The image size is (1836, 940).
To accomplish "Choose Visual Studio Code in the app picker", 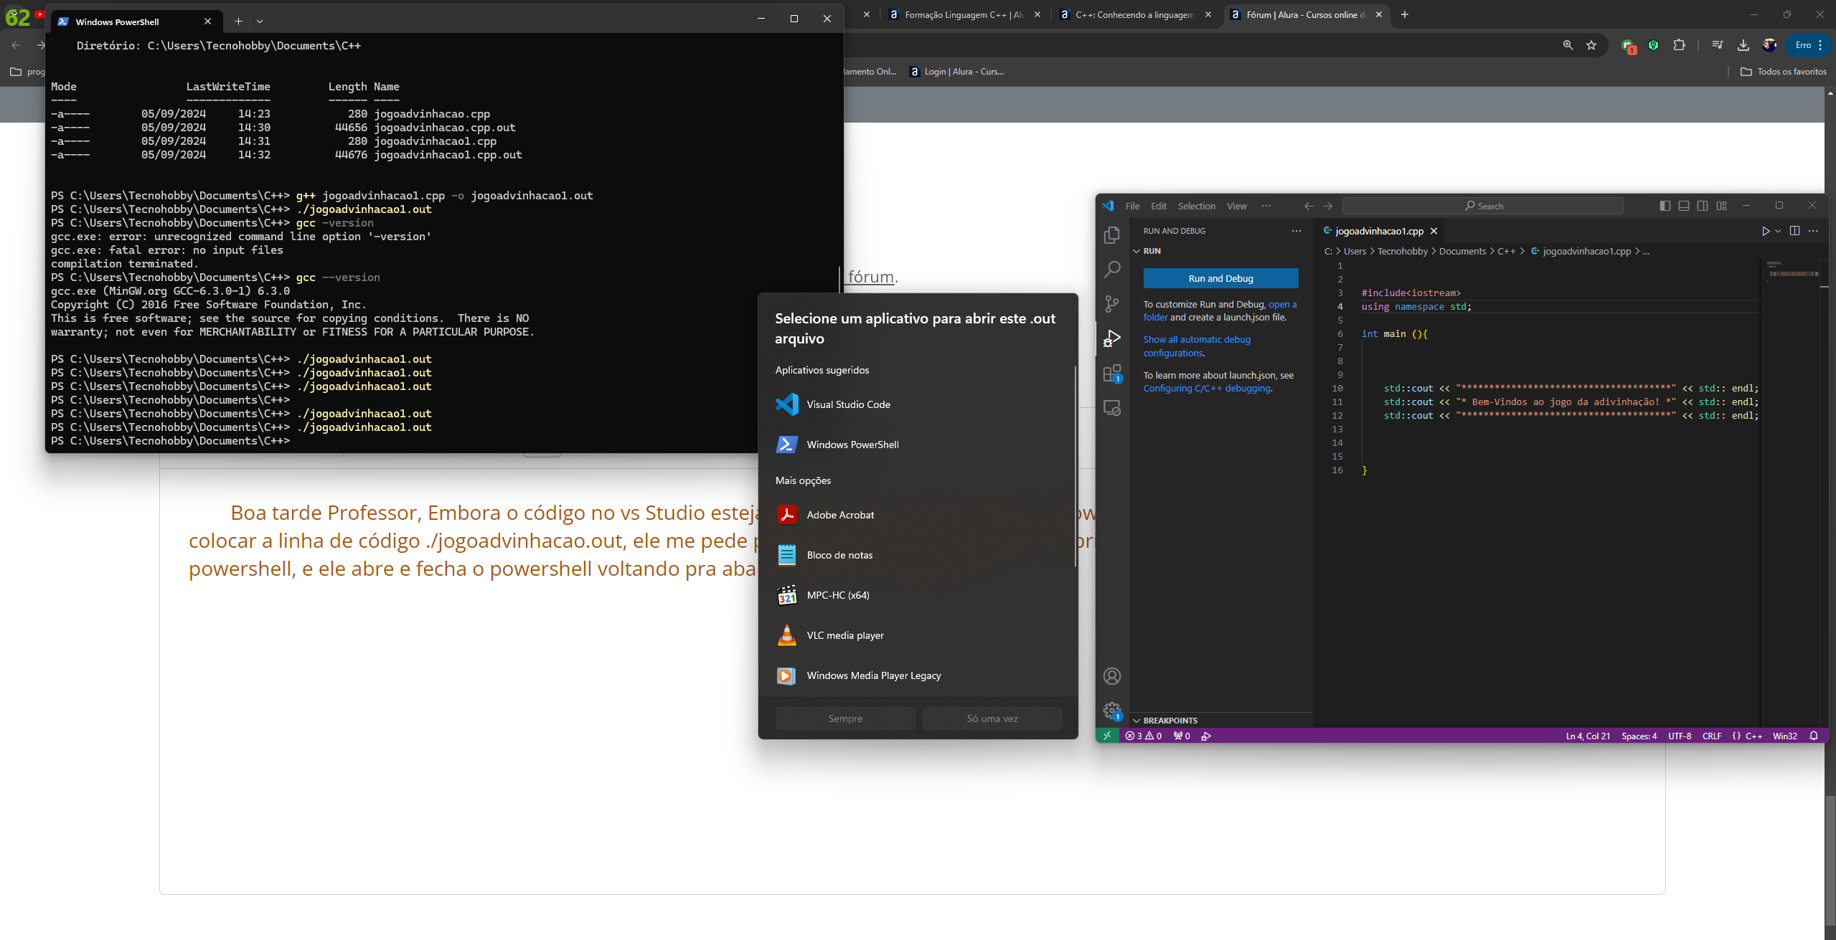I will [918, 404].
